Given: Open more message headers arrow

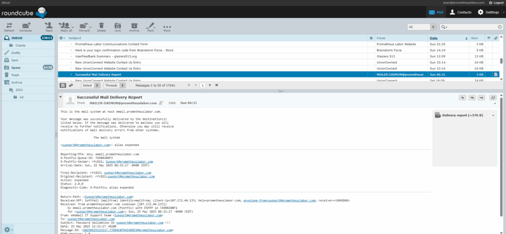Looking at the screenshot, I should pyautogui.click(x=495, y=104).
